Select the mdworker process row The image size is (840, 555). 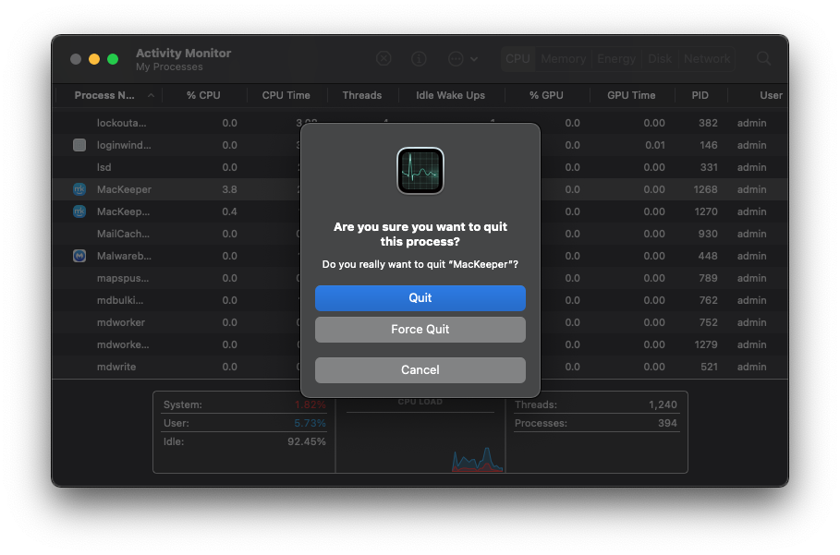[x=420, y=322]
